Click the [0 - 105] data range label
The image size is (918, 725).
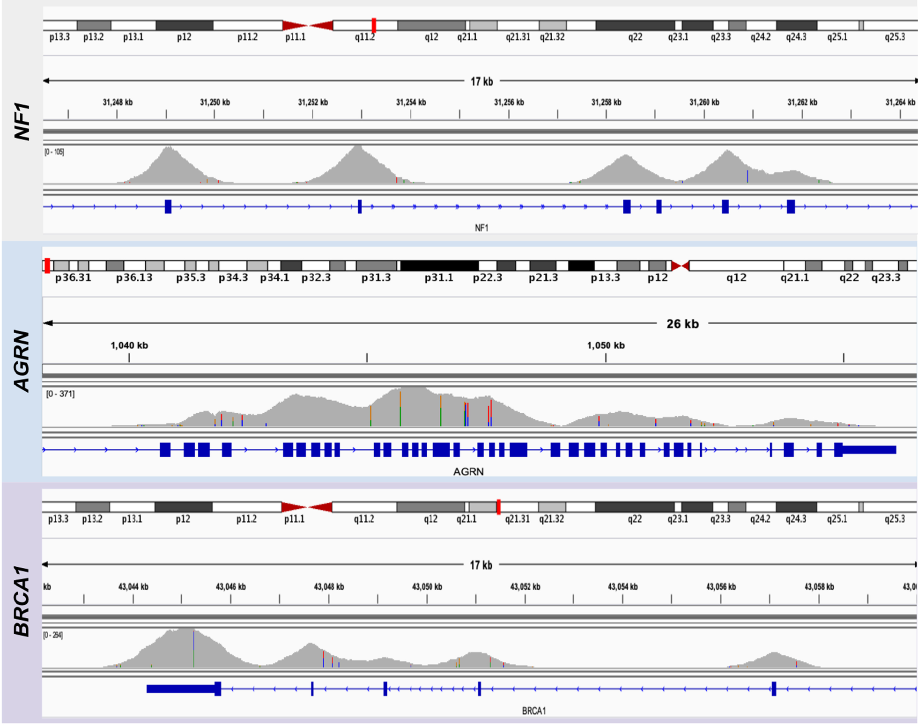pos(54,152)
